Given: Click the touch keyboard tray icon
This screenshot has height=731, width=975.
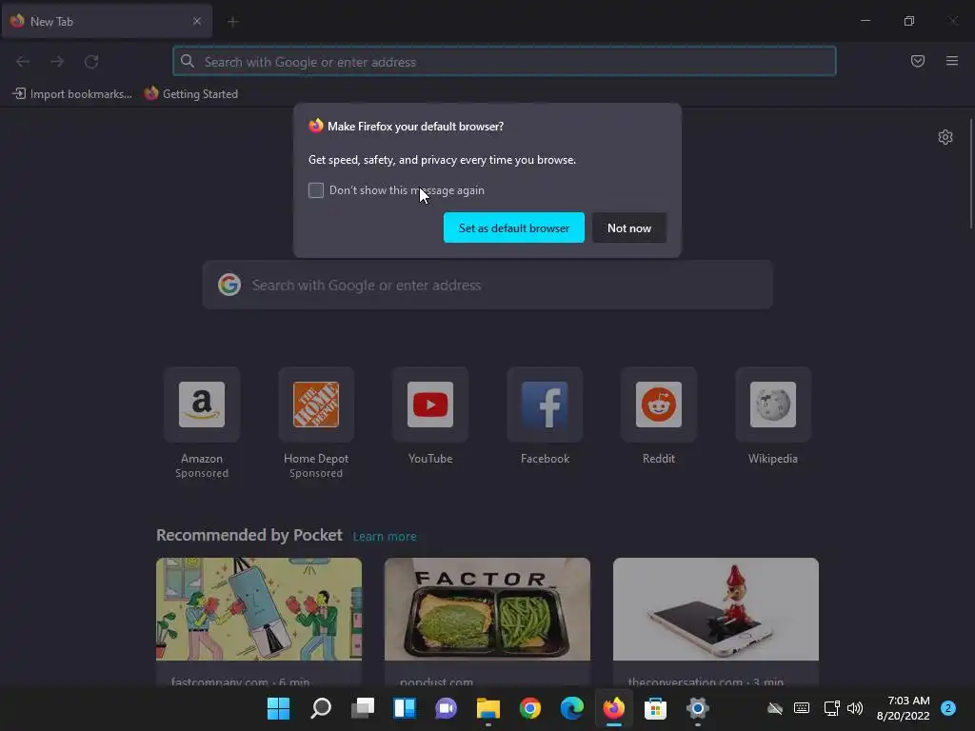Looking at the screenshot, I should tap(802, 708).
